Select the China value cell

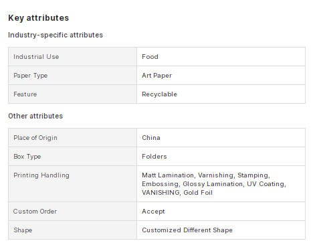click(x=221, y=138)
